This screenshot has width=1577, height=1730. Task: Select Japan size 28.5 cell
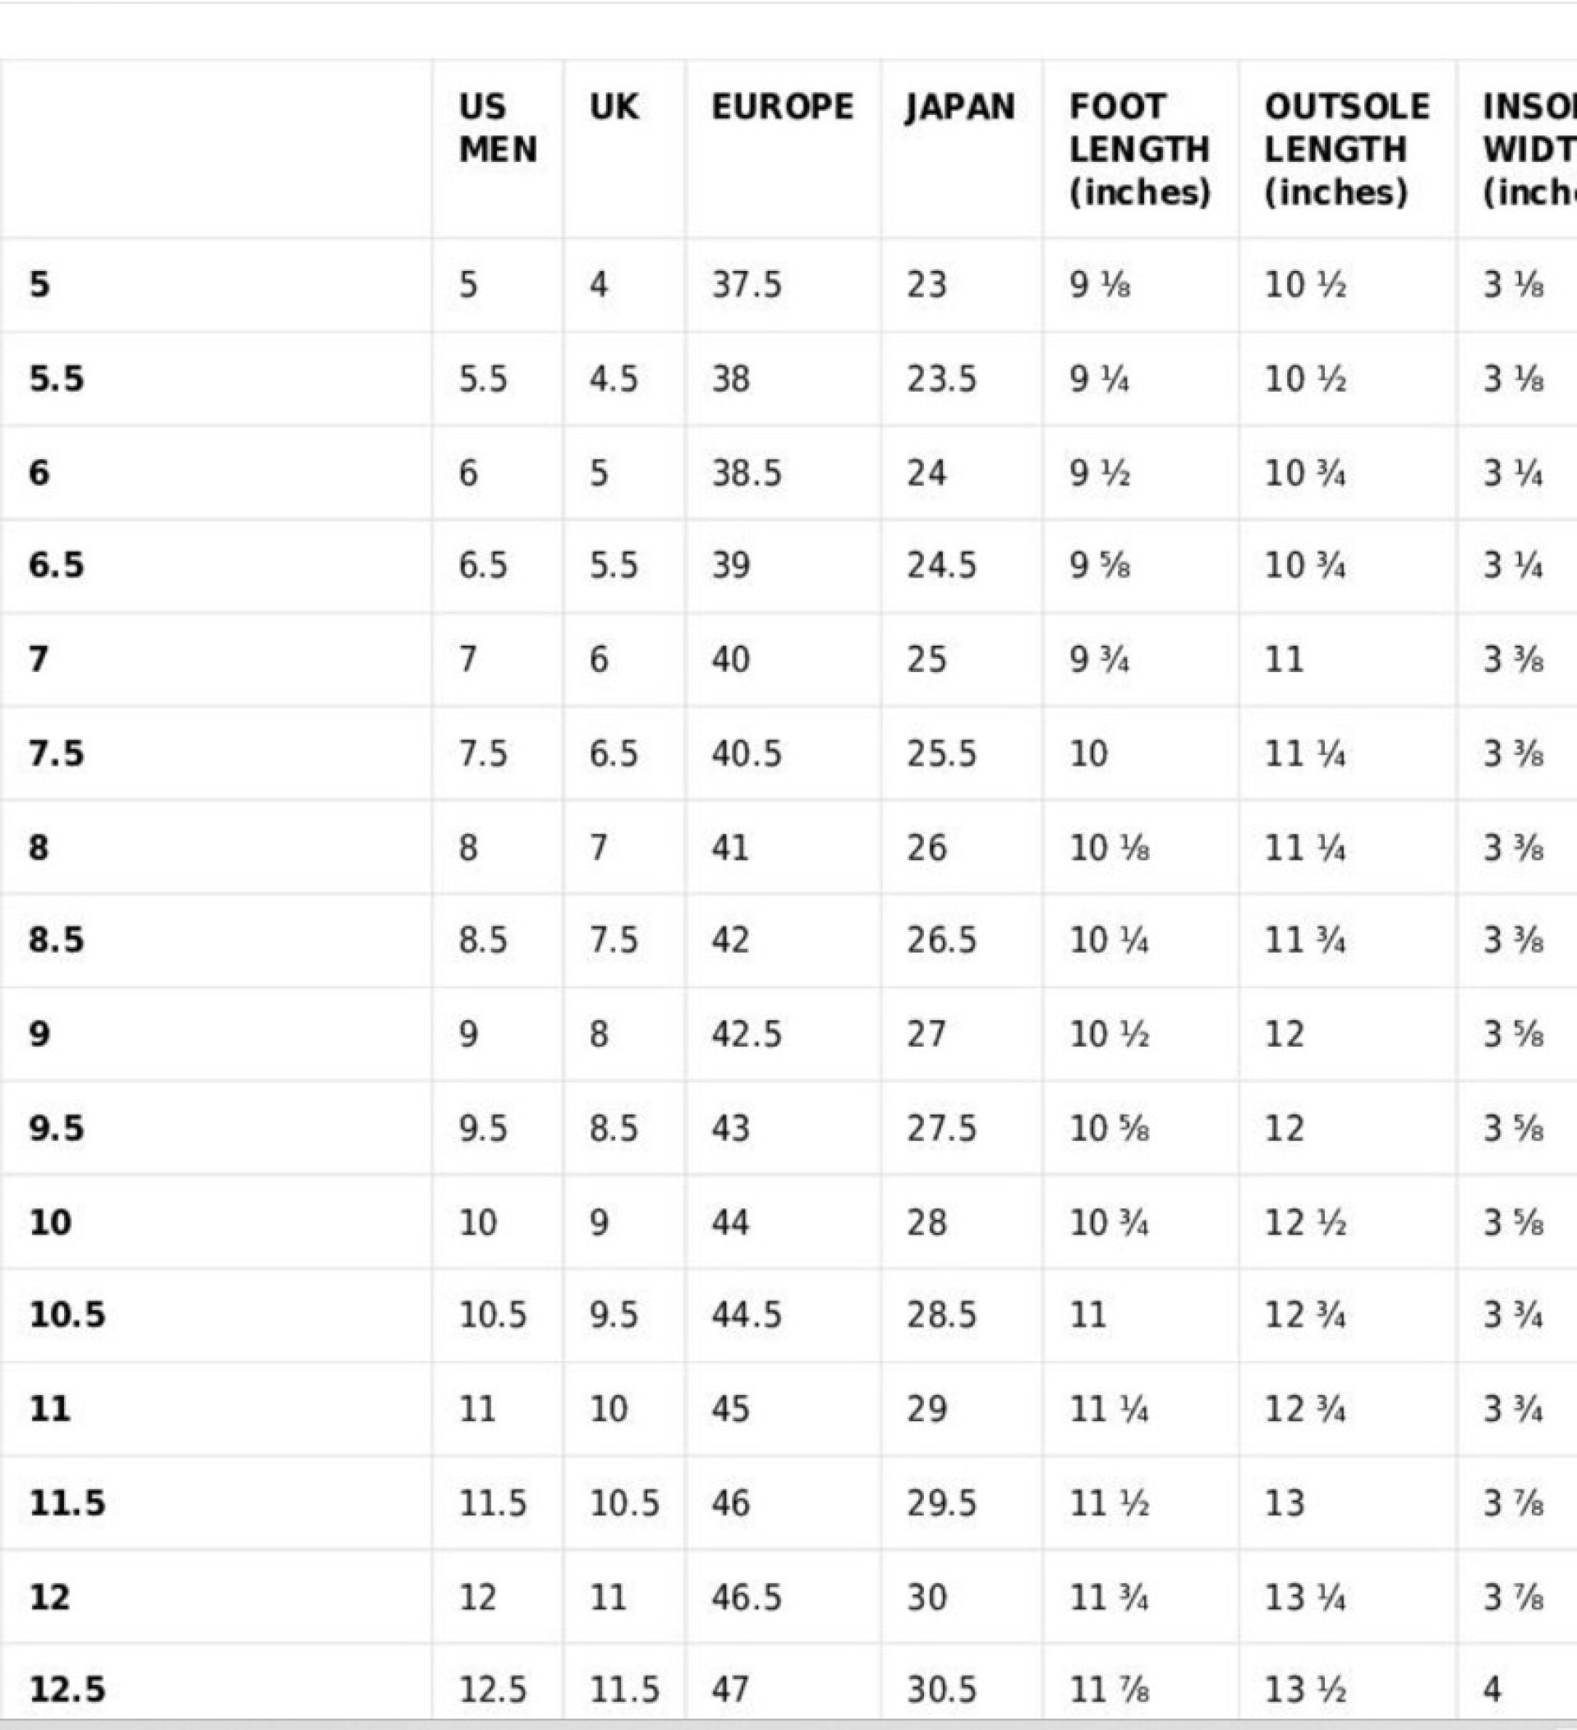(941, 1314)
